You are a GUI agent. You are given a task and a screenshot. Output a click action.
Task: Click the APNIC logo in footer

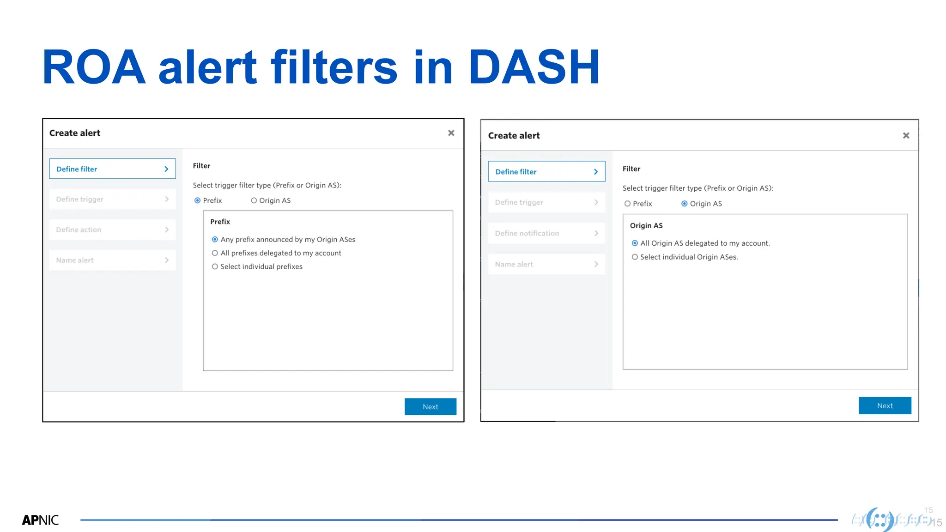[40, 520]
